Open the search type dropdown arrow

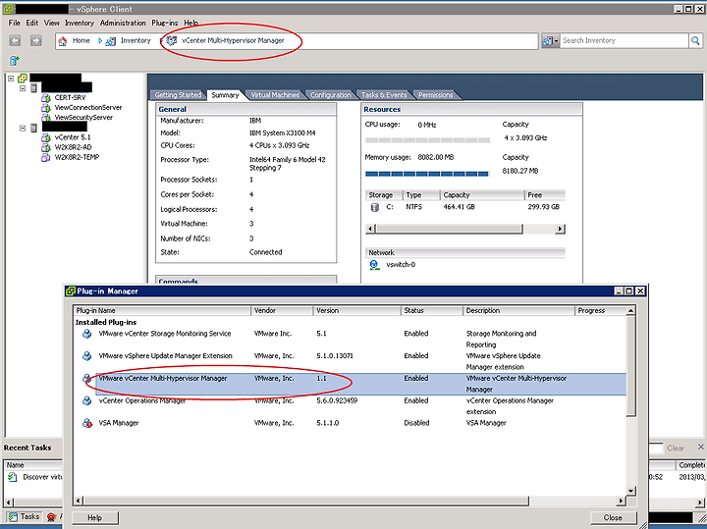556,41
